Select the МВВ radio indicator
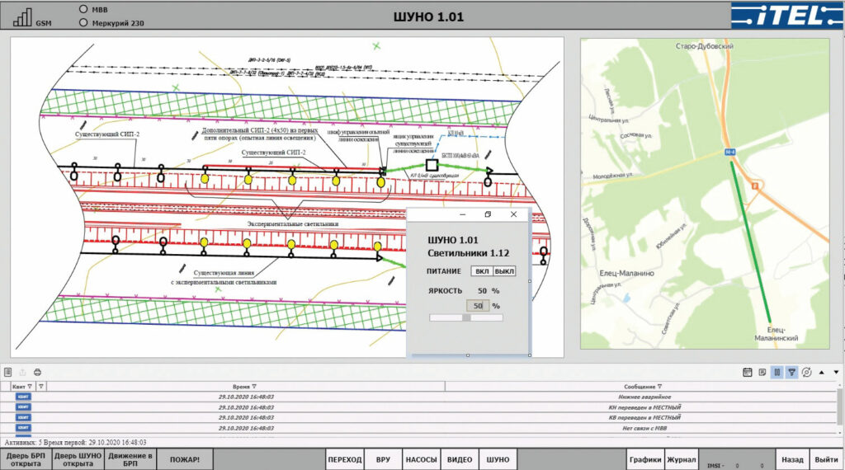Image resolution: width=845 pixels, height=470 pixels. 83,9
